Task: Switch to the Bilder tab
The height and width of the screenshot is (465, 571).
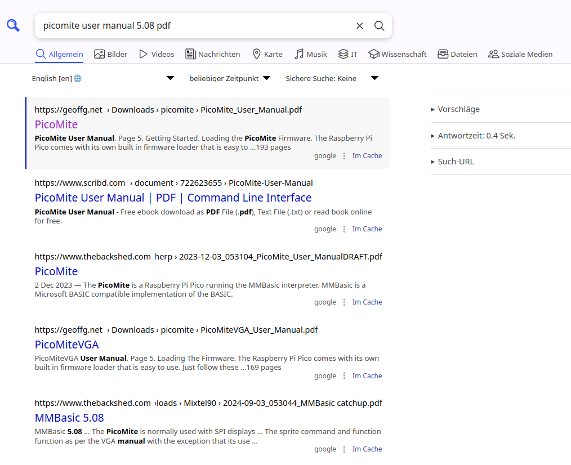Action: click(111, 54)
